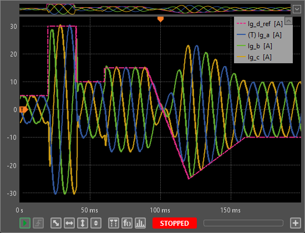Toggle Ig_d_ref signal in the legend
Screen dimensions: 305x233
click(x=260, y=24)
